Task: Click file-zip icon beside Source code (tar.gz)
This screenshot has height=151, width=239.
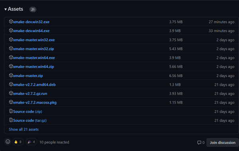Action: (11, 120)
